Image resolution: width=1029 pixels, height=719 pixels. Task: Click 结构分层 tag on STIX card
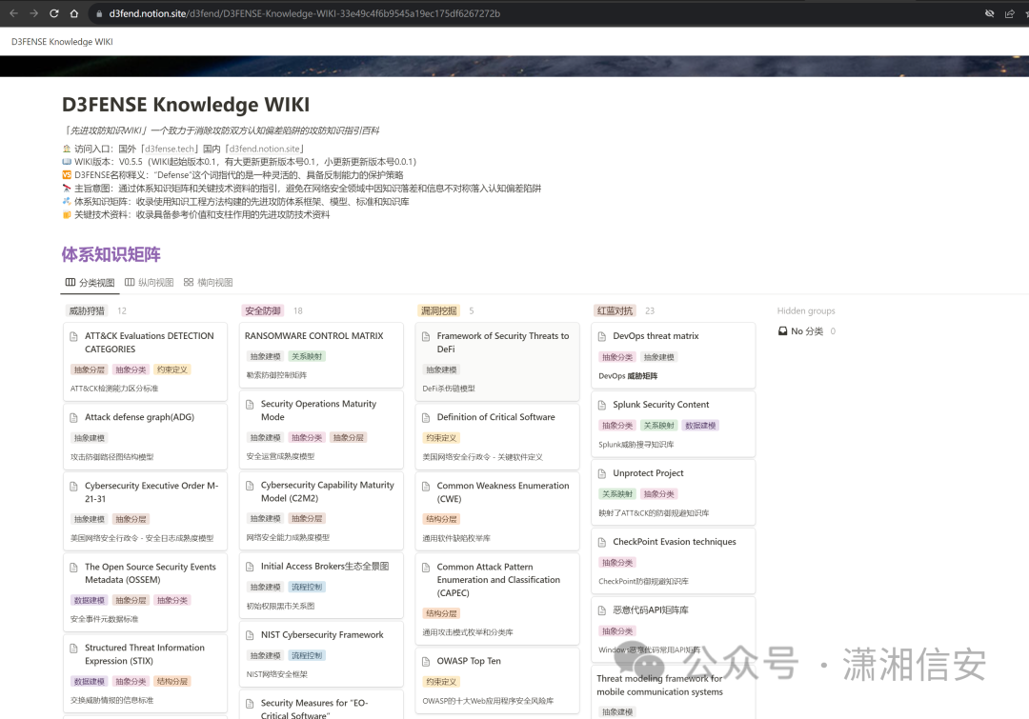pyautogui.click(x=171, y=682)
